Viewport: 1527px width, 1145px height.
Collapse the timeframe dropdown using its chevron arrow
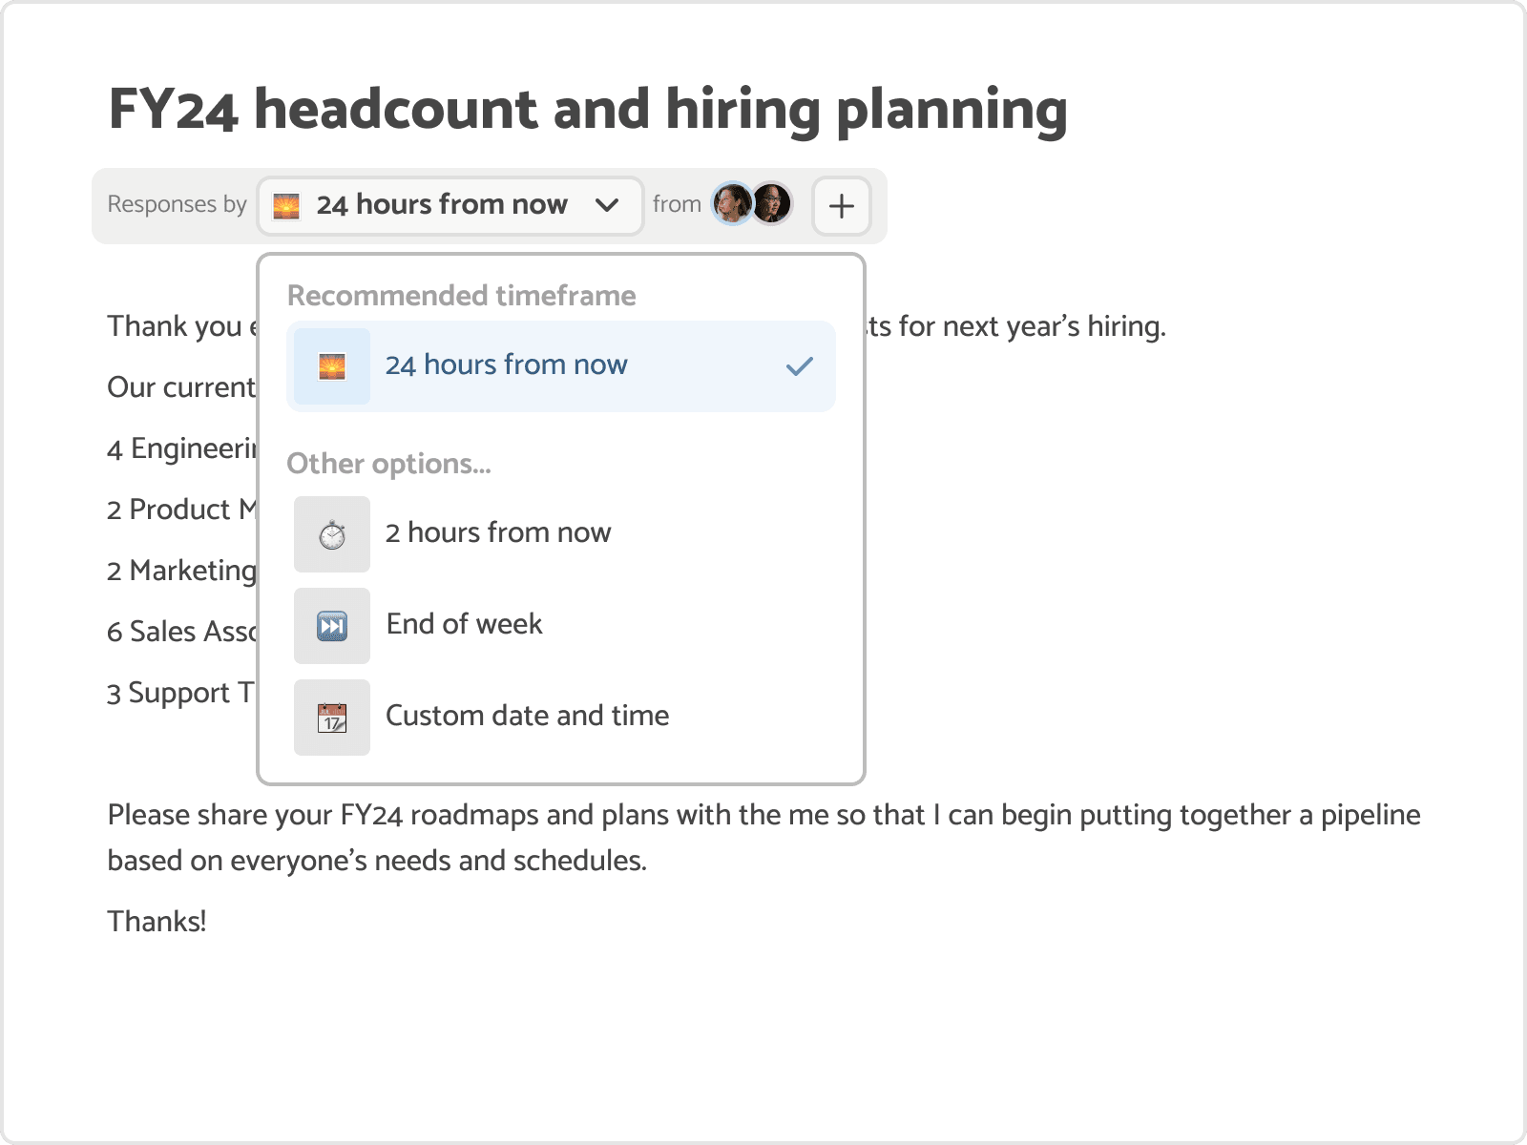click(607, 205)
